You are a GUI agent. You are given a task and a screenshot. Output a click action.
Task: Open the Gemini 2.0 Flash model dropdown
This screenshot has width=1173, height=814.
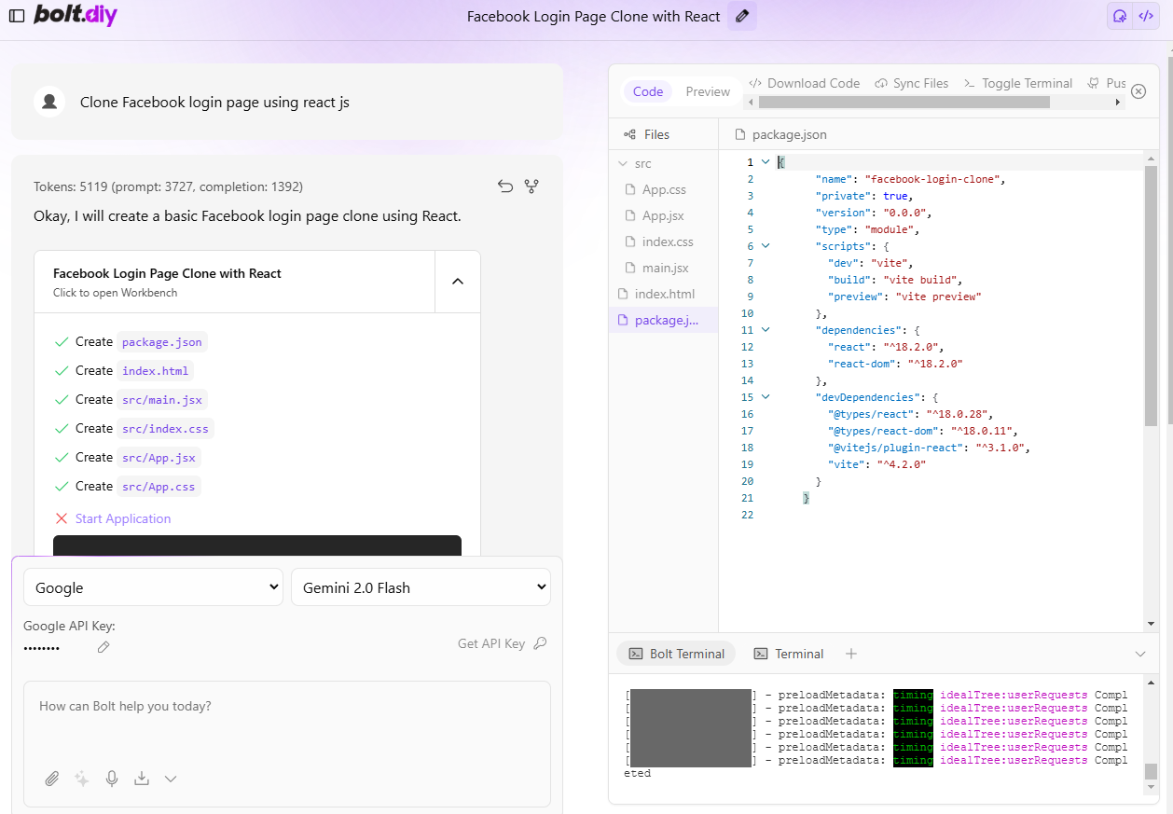tap(421, 587)
